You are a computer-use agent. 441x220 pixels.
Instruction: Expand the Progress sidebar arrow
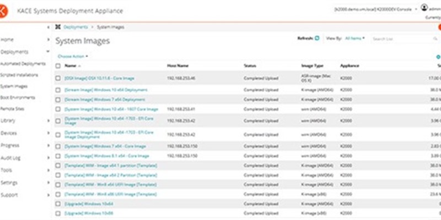(x=49, y=145)
